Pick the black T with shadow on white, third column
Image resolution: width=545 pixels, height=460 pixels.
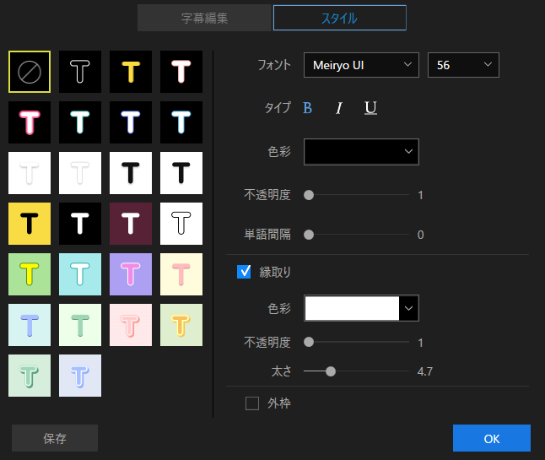(131, 173)
